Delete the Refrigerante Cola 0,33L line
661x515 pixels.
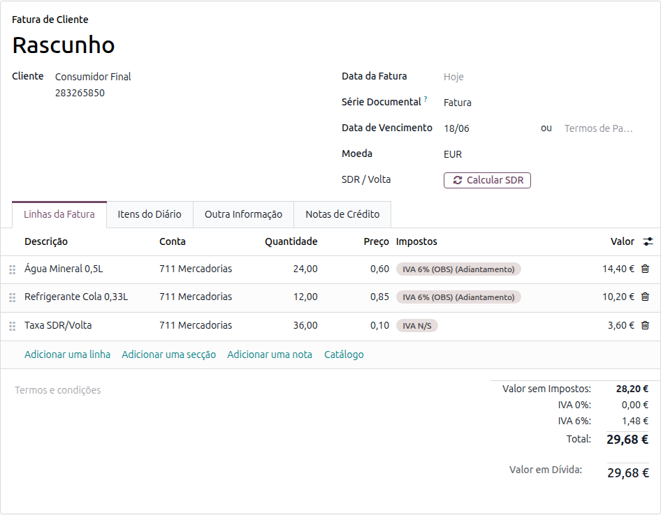(x=645, y=297)
